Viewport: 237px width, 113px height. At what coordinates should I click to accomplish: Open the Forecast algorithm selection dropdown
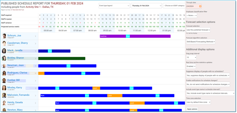pyautogui.click(x=201, y=42)
